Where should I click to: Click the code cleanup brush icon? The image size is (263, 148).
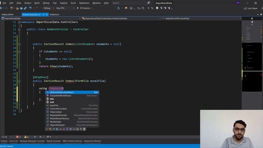coord(48,137)
